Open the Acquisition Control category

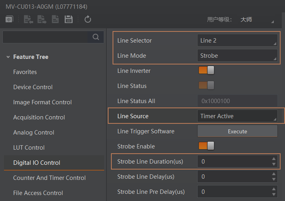(x=39, y=117)
